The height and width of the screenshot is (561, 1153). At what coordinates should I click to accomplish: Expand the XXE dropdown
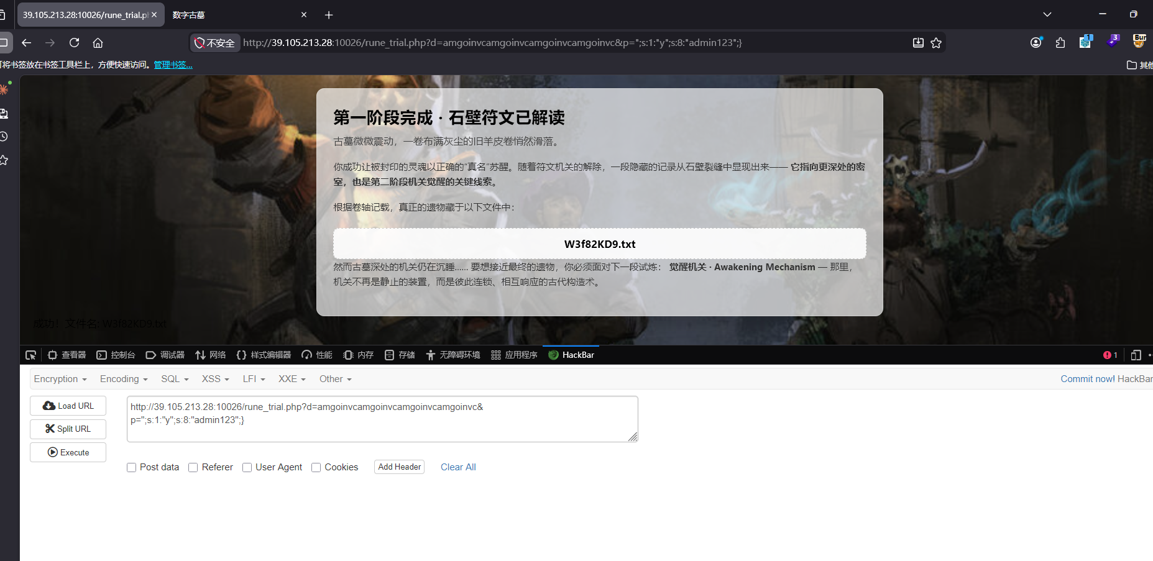click(292, 379)
